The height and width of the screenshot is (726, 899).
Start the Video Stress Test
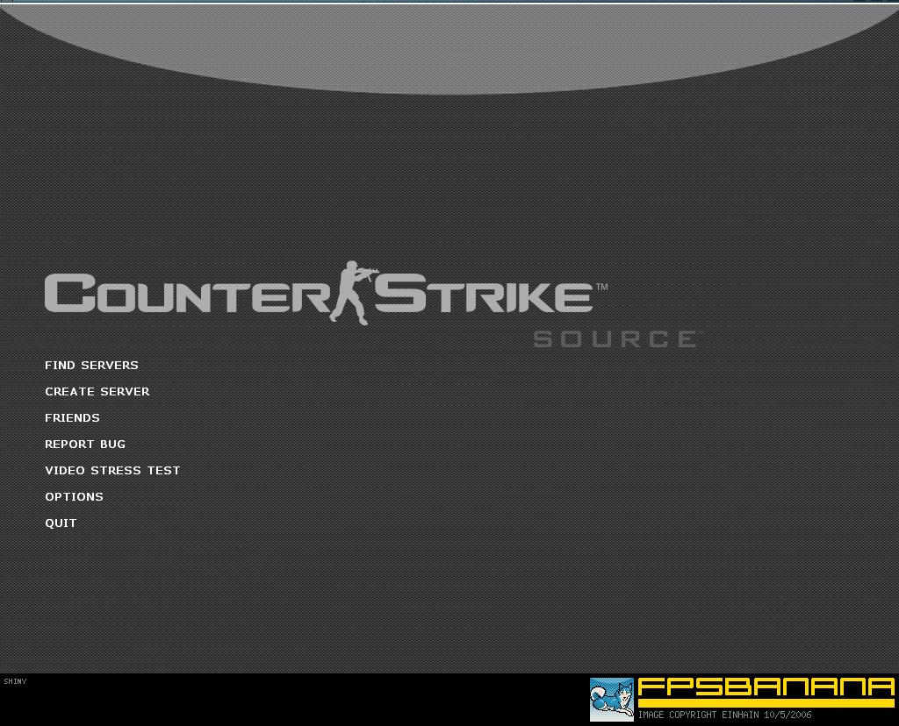click(112, 471)
